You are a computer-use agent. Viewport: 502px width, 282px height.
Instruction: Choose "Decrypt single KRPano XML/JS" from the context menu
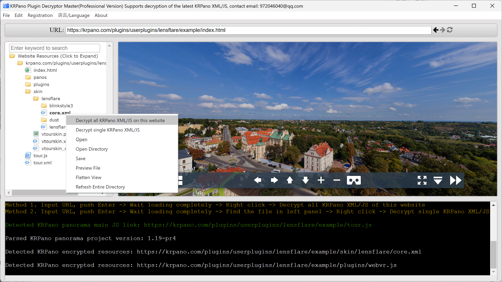pos(108,130)
